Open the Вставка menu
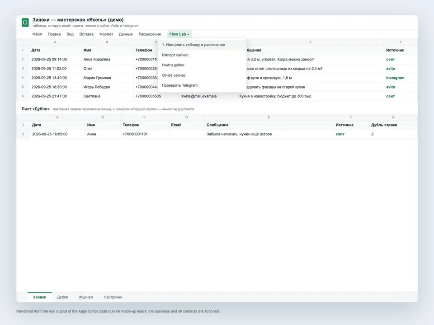Image resolution: width=434 pixels, height=325 pixels. [x=86, y=34]
